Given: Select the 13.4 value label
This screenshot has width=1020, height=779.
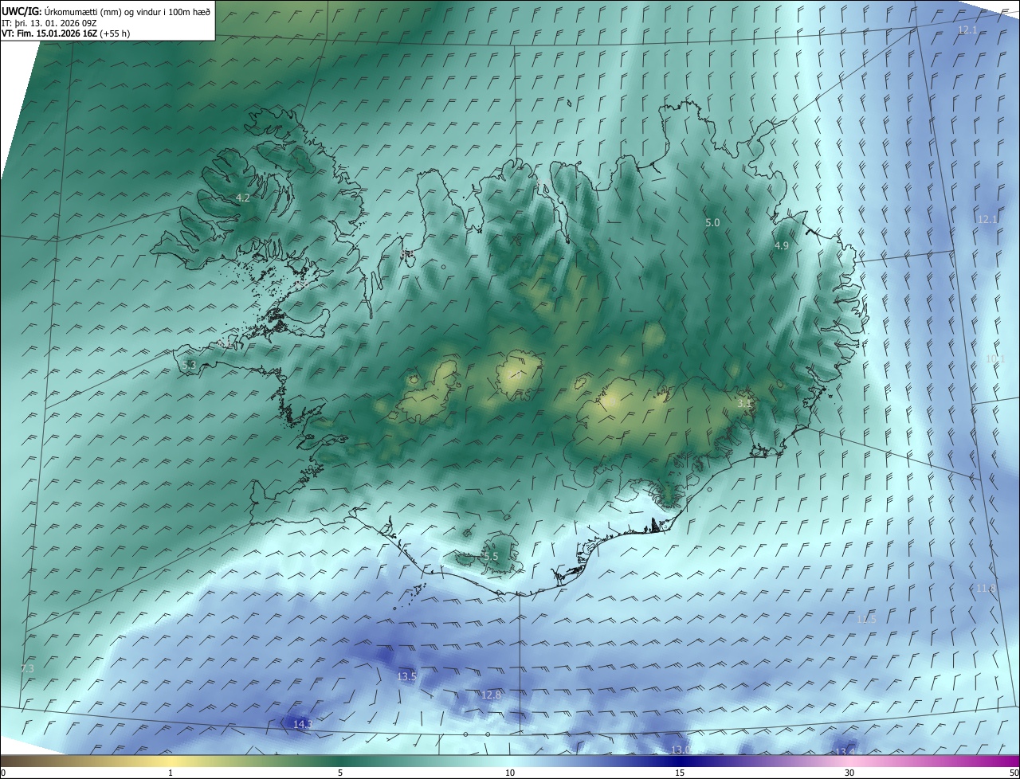Looking at the screenshot, I should [x=845, y=751].
